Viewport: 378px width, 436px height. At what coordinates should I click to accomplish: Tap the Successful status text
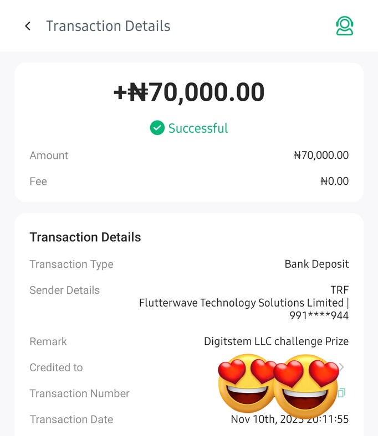pyautogui.click(x=198, y=128)
